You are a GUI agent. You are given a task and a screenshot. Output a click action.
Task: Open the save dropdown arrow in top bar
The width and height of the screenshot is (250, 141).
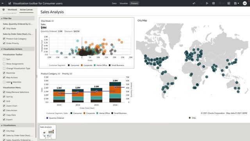[238, 3]
